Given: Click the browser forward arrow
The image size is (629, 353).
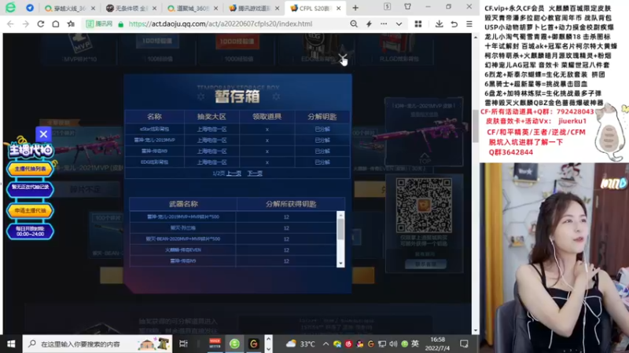Looking at the screenshot, I should click(x=26, y=24).
